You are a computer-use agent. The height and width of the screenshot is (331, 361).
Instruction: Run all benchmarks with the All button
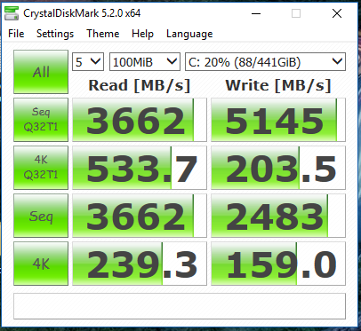coord(41,72)
